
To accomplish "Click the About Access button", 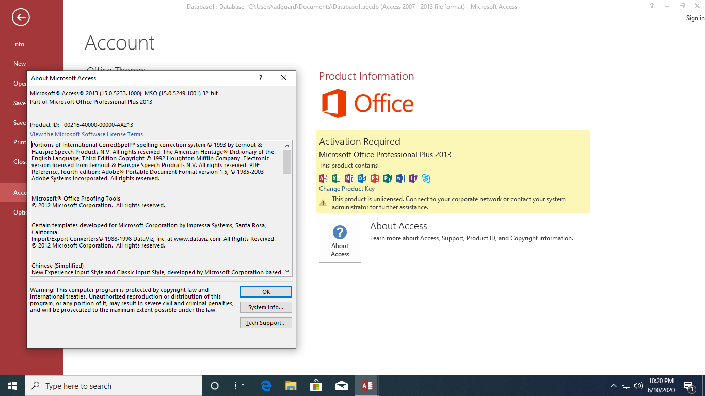I will [340, 241].
